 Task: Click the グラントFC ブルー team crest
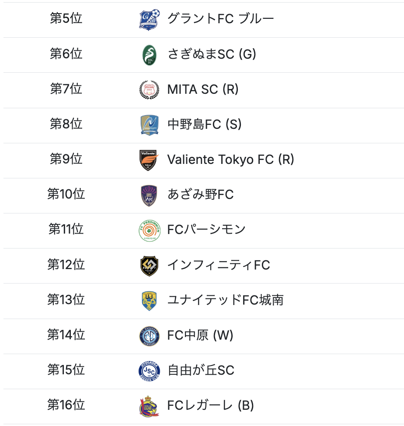tap(149, 20)
